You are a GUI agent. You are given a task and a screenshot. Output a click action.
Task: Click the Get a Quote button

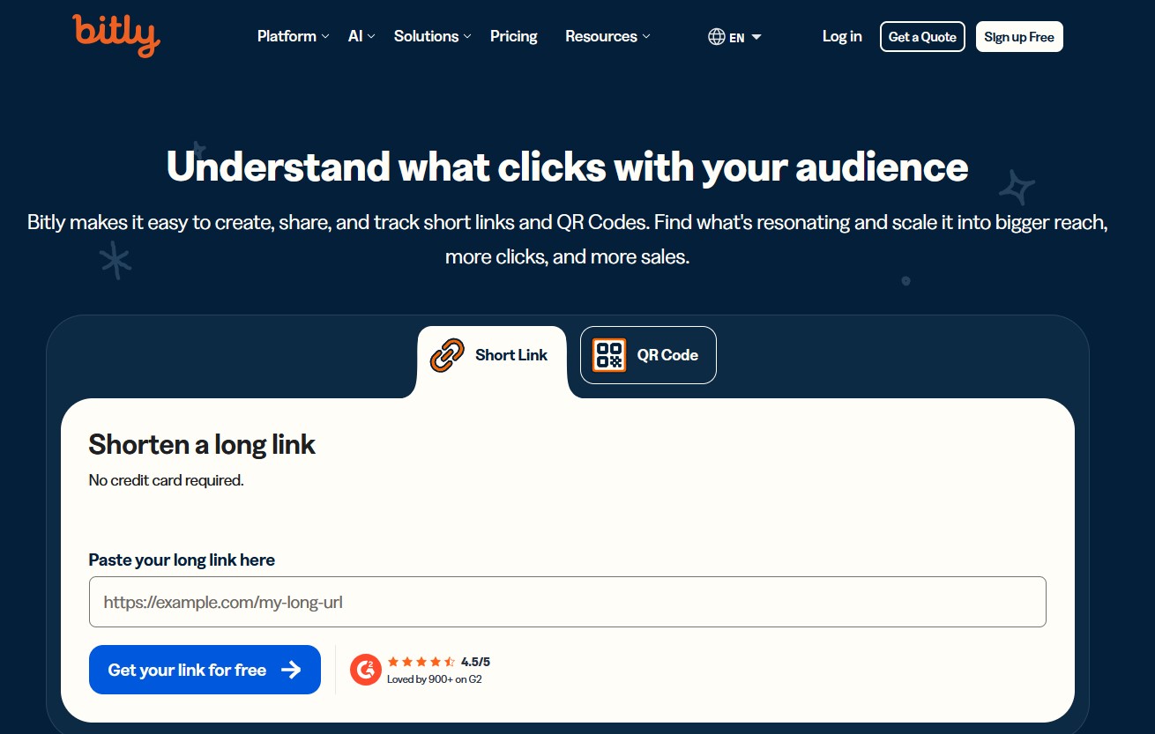pos(922,37)
